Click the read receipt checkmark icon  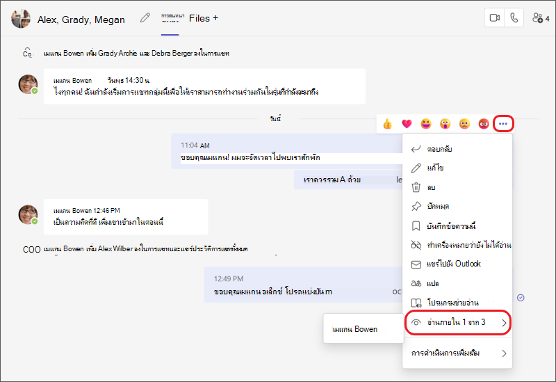[x=521, y=298]
